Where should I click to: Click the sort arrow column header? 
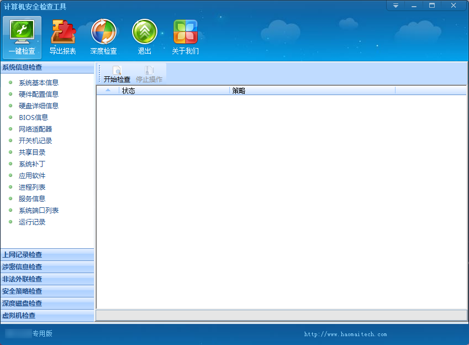pos(108,91)
